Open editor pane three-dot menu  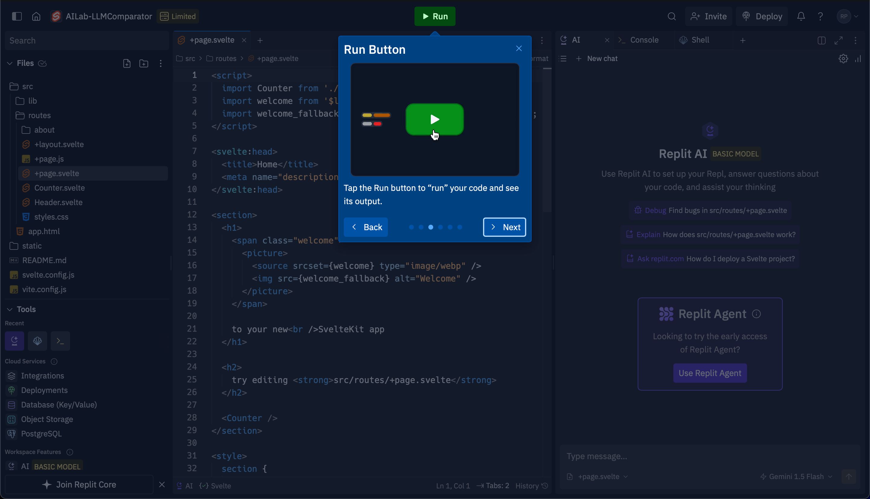(x=542, y=40)
